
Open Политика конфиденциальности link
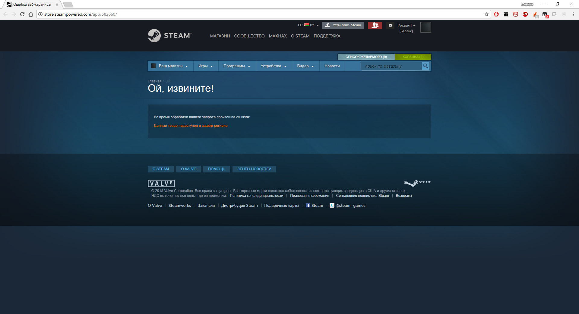[x=257, y=196]
